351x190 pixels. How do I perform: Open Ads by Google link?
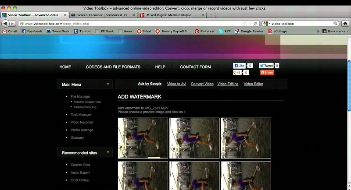[x=150, y=84]
